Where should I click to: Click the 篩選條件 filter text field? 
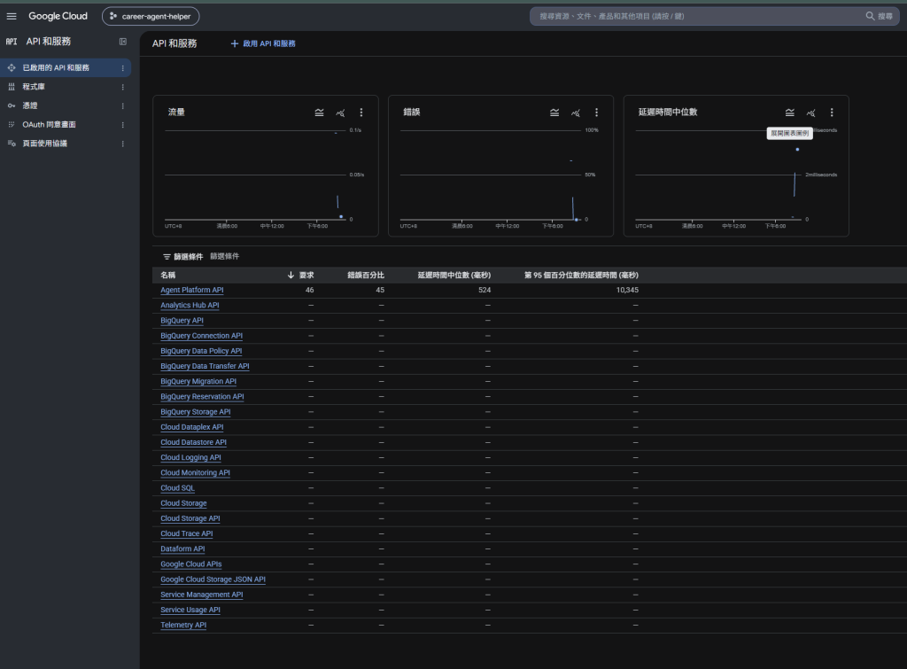click(224, 256)
